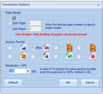Click the Last Page number field
This screenshot has height=94, width=103.
(x=35, y=29)
